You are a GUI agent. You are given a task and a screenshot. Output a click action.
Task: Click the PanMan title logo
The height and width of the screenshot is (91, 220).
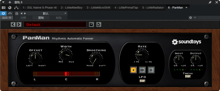tap(36, 38)
